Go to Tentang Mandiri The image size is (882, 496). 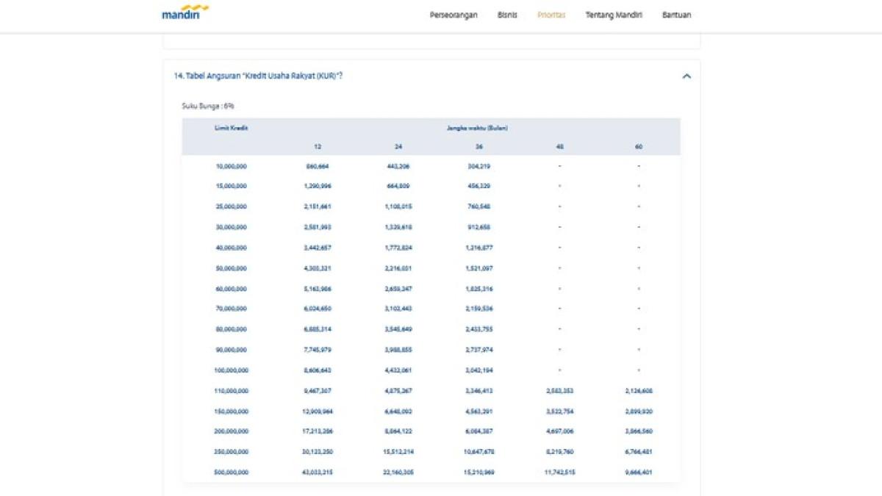point(614,15)
